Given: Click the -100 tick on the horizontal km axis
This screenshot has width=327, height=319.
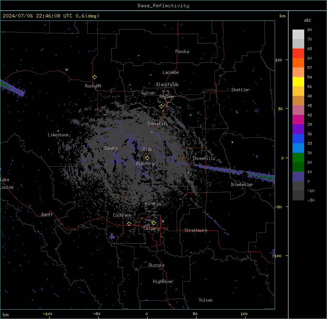Looking at the screenshot, I should click(47, 314).
